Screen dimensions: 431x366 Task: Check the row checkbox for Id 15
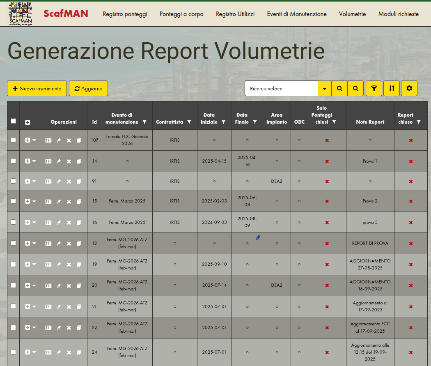point(13,201)
